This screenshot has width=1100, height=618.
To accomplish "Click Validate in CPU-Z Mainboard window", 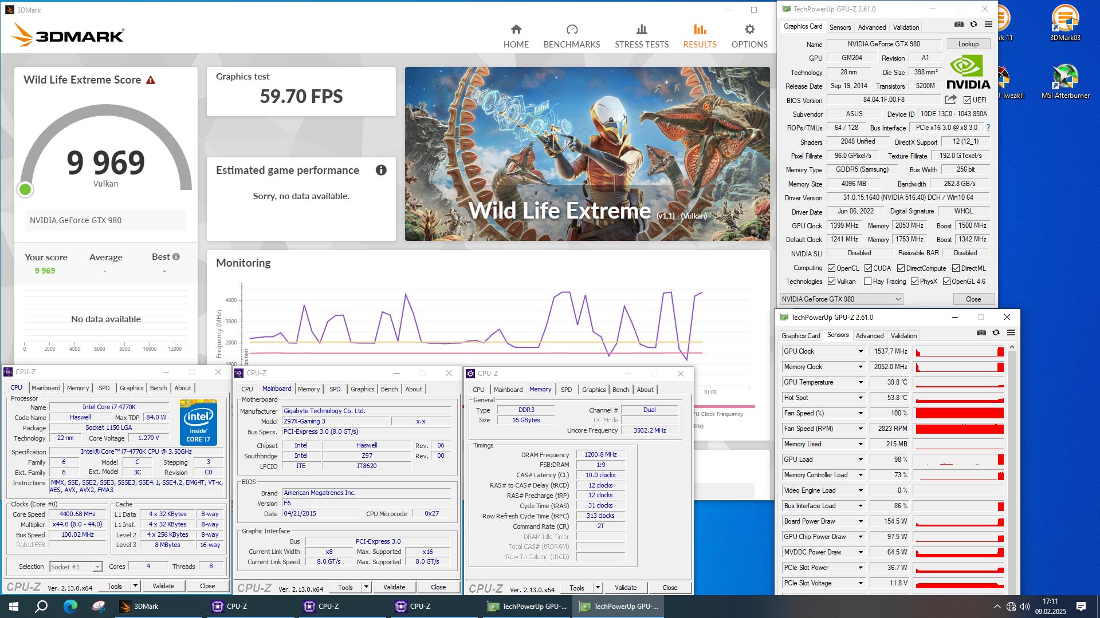I will click(x=394, y=588).
